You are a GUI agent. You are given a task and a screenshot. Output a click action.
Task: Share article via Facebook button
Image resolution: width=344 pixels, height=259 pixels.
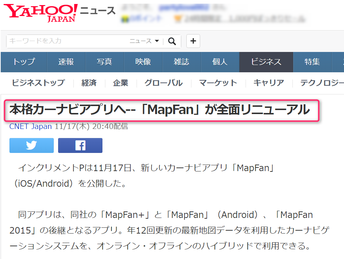tap(80, 145)
